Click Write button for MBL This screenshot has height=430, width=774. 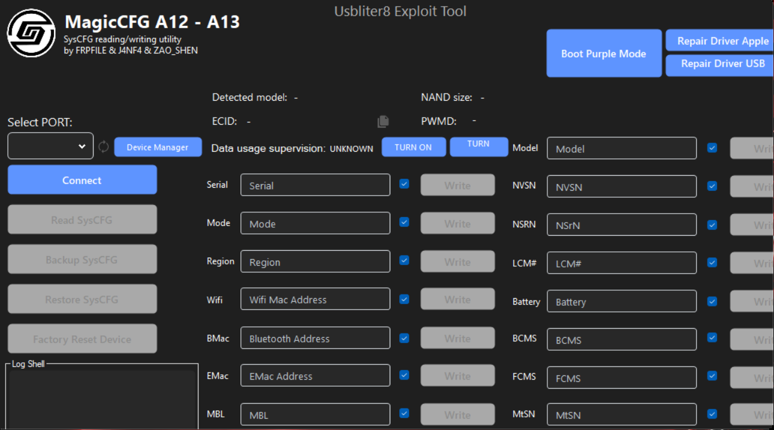[x=457, y=414]
